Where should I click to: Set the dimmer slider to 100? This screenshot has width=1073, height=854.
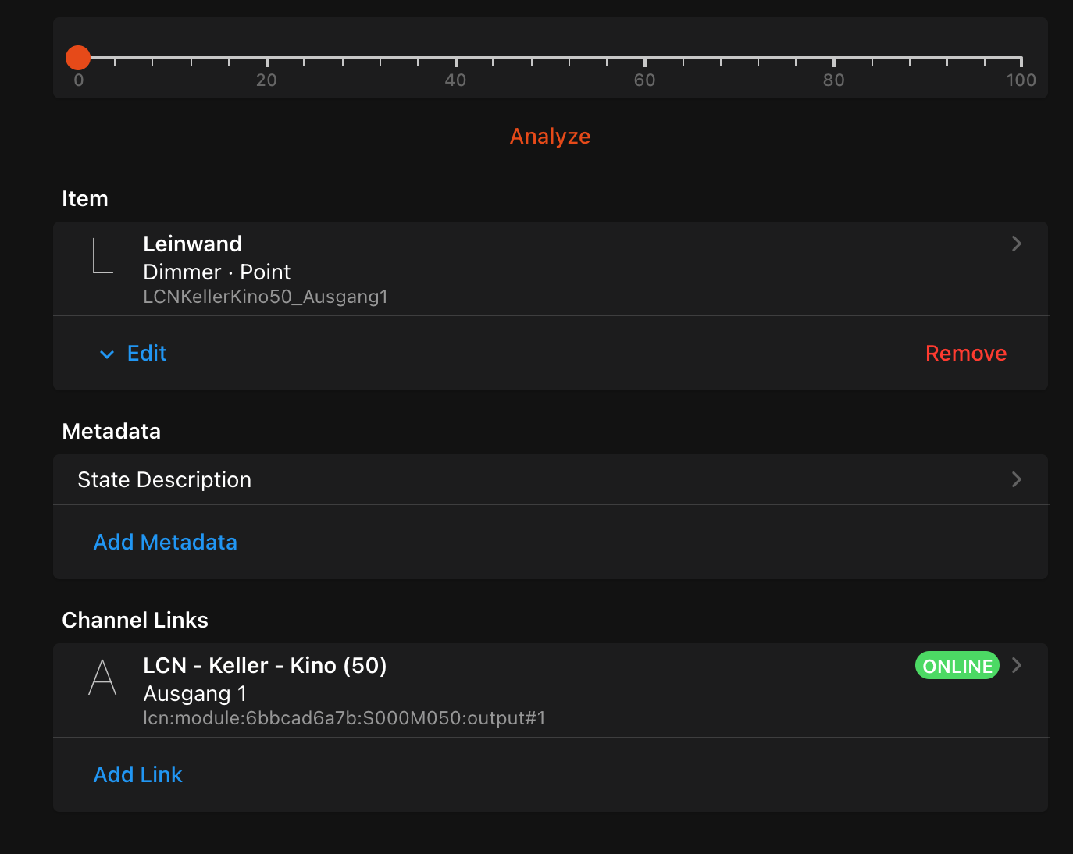(1020, 58)
